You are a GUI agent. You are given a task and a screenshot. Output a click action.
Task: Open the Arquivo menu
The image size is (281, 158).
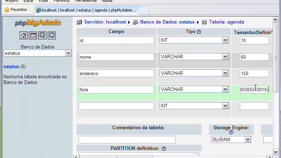11,1
